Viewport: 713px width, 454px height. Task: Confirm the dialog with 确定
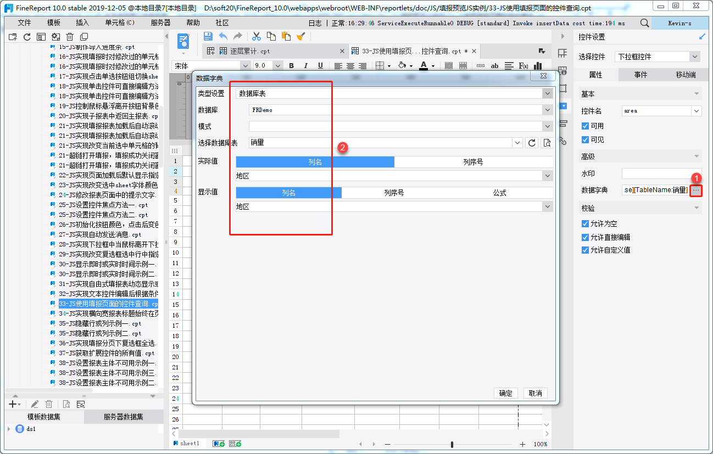pyautogui.click(x=506, y=393)
